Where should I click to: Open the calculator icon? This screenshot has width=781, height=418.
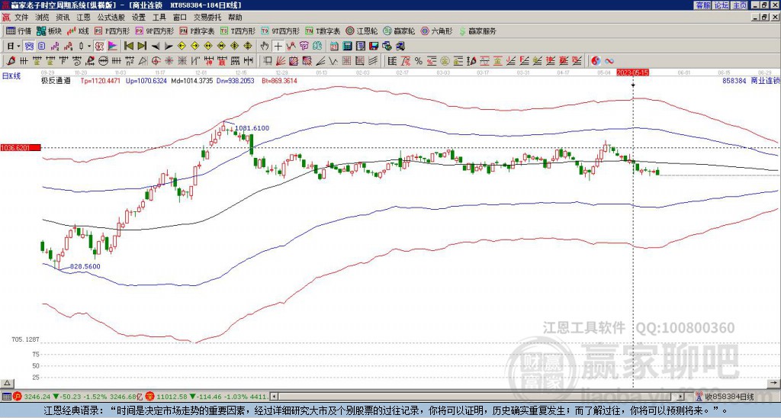[x=347, y=46]
